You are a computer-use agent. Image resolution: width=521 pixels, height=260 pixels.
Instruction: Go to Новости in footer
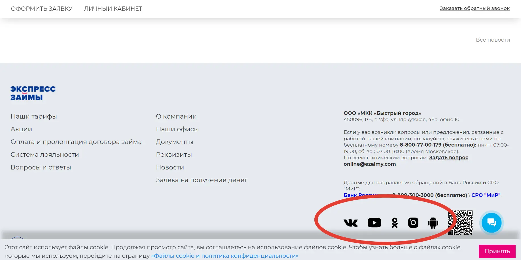click(x=170, y=167)
